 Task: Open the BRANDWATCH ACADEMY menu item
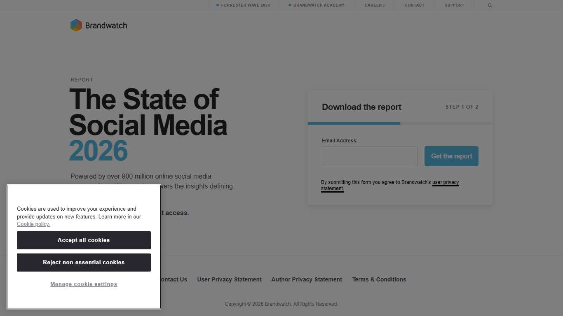[316, 5]
